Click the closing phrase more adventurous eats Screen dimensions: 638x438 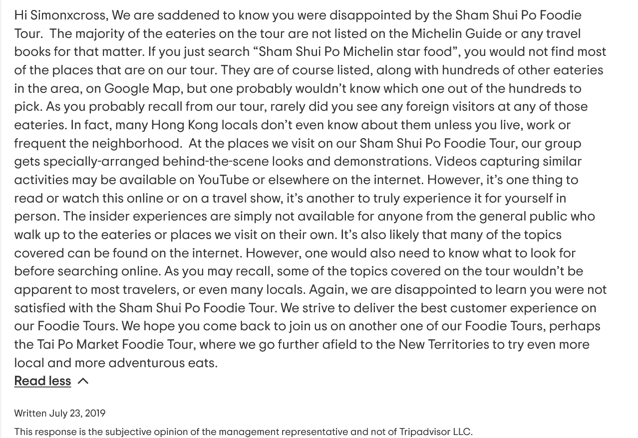pyautogui.click(x=146, y=363)
